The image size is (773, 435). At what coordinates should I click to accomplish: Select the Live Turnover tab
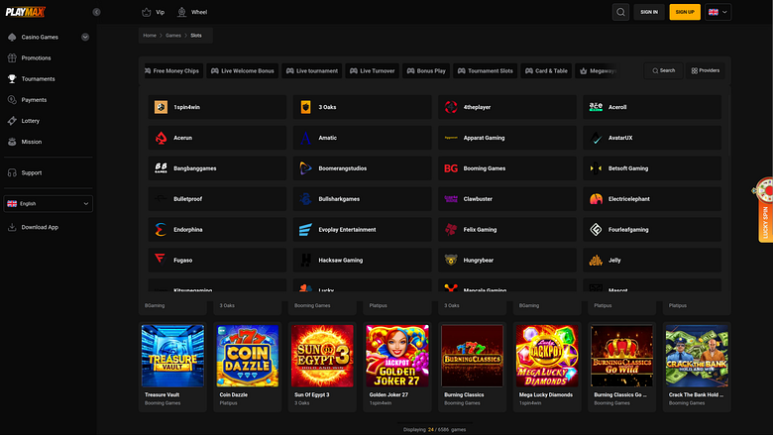pos(373,71)
